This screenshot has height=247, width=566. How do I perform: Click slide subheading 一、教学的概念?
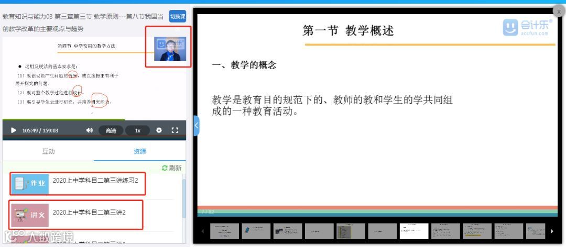pos(244,65)
